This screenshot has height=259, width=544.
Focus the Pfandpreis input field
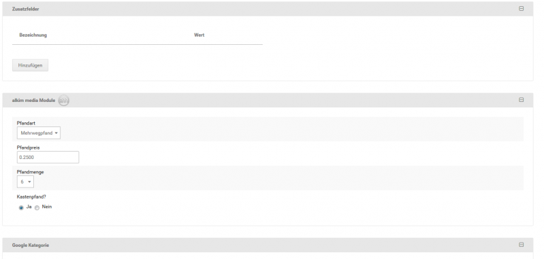click(x=48, y=157)
